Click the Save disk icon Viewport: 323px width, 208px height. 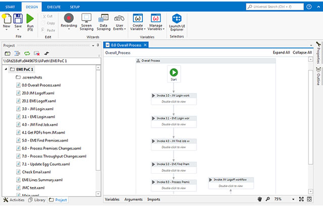(x=18, y=18)
